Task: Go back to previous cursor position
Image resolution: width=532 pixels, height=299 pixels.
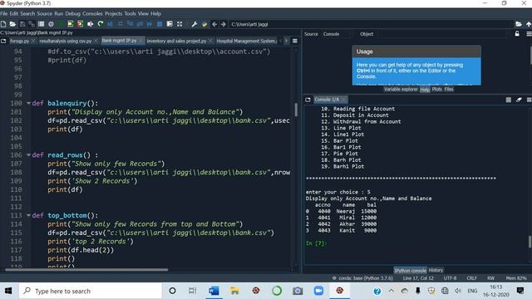Action: [x=214, y=24]
